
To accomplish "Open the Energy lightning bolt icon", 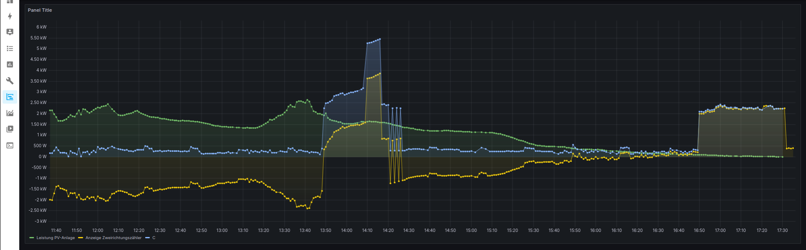I will click(10, 16).
